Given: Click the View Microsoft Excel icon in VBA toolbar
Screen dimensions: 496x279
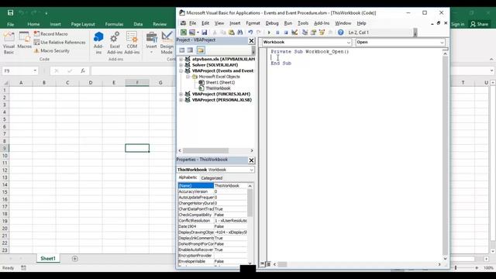Looking at the screenshot, I should pyautogui.click(x=183, y=33).
